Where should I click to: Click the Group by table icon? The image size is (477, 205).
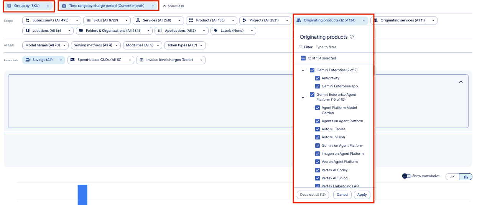point(10,6)
